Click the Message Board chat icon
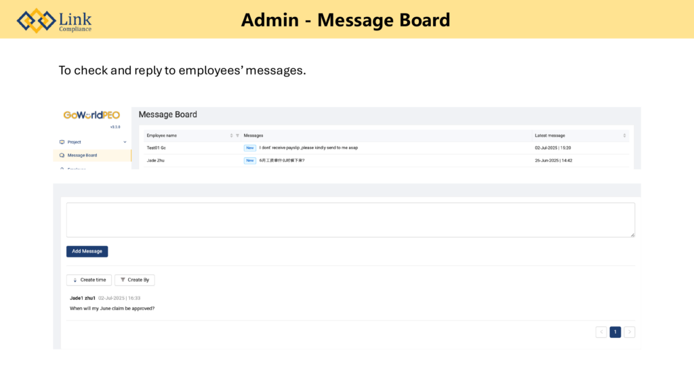The width and height of the screenshot is (694, 390). [62, 155]
